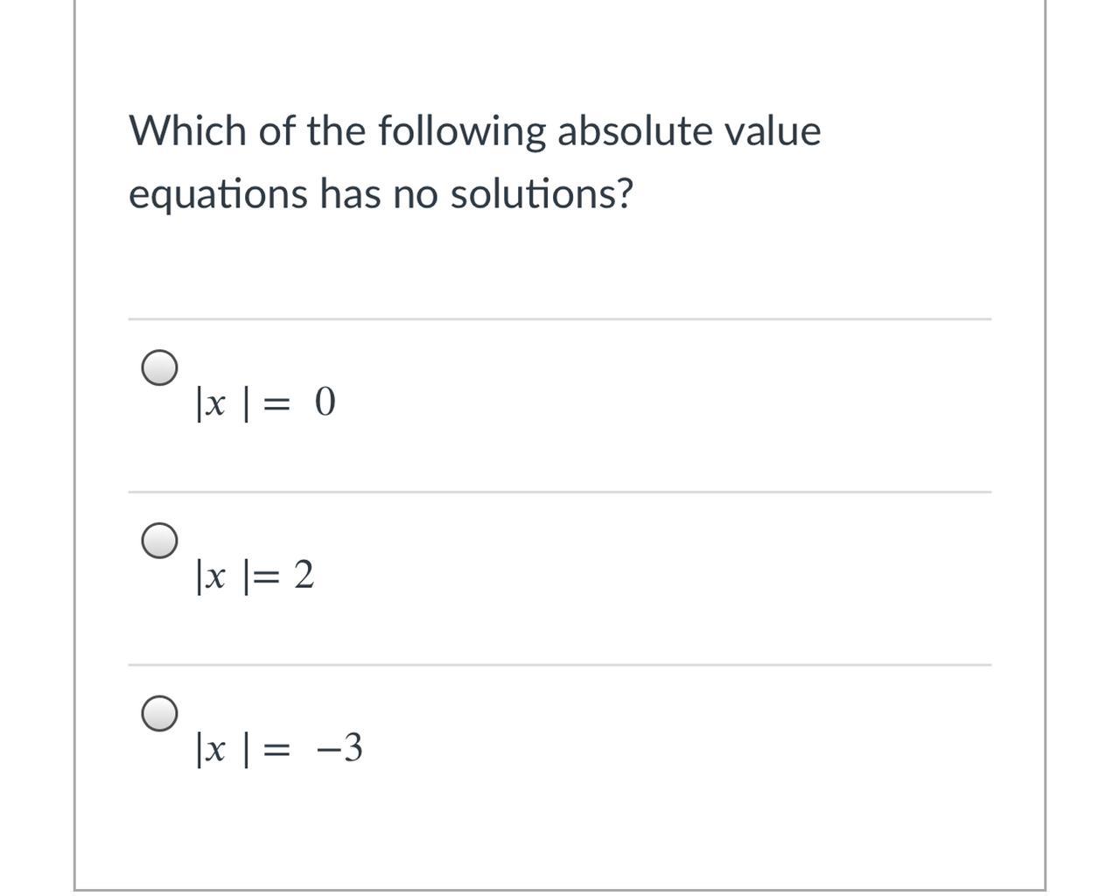This screenshot has height=896, width=1120.
Task: Select the radio button for |x| = 0
Action: pos(159,367)
